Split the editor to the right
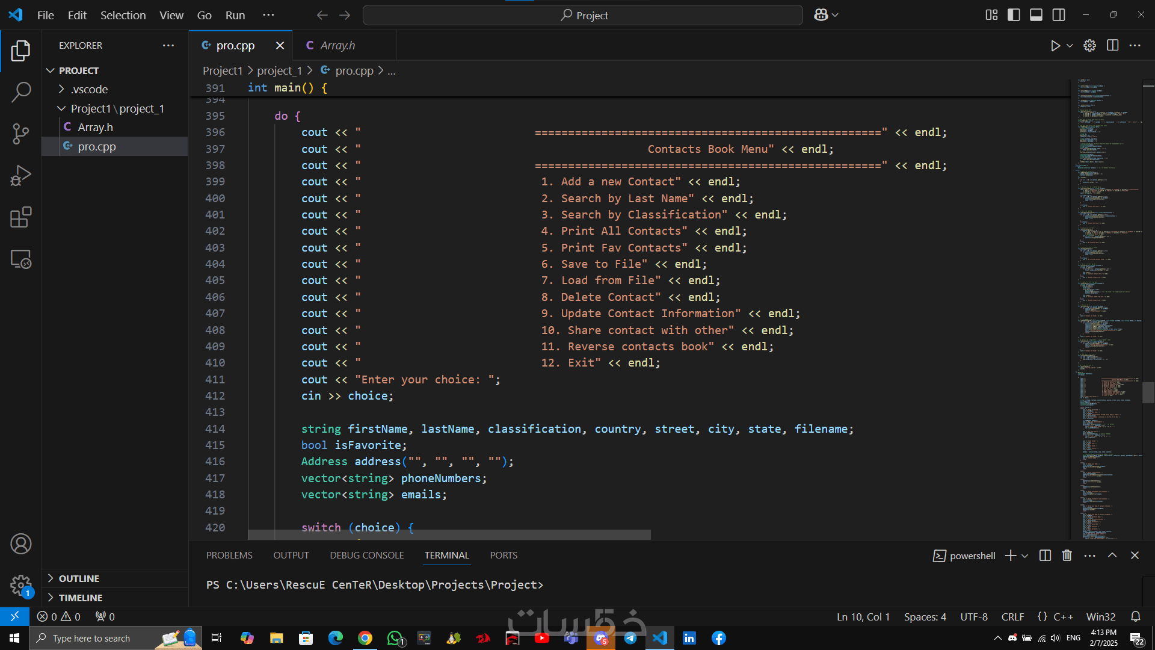Screen dimensions: 1155x650 pos(1112,46)
